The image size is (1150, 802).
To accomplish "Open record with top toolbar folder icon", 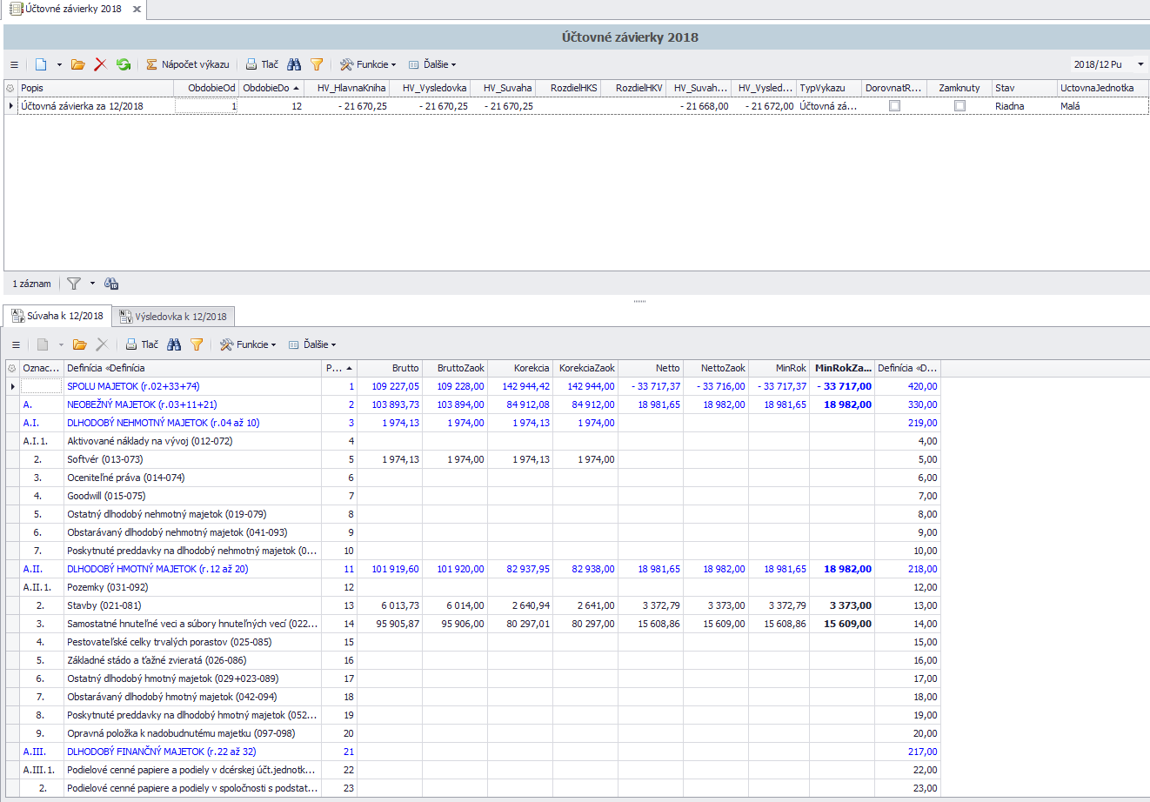I will [x=78, y=64].
